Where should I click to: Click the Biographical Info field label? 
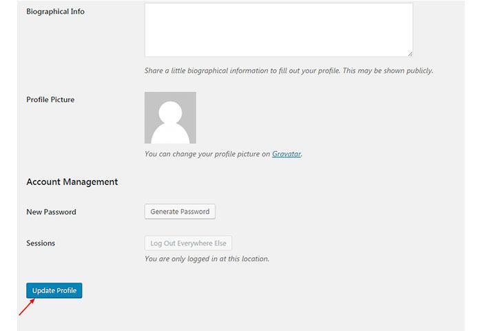point(55,12)
